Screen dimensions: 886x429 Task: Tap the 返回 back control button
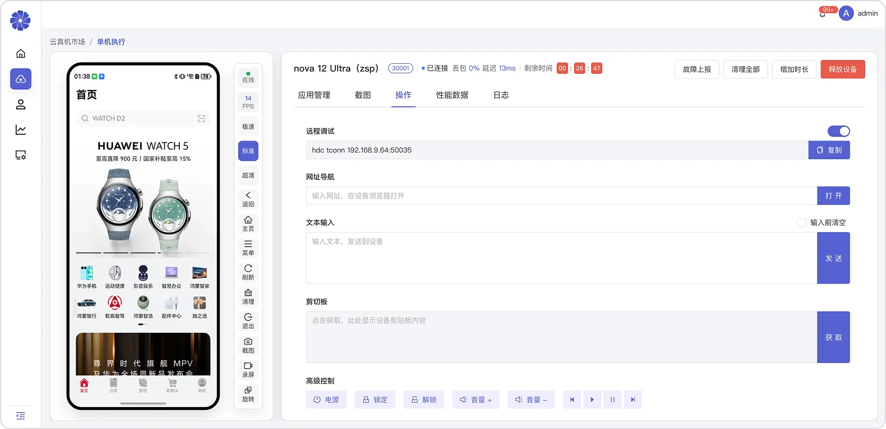[248, 199]
